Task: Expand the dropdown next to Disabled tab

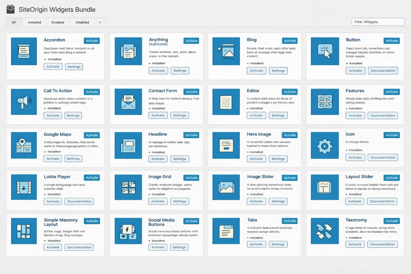Action: 100,22
